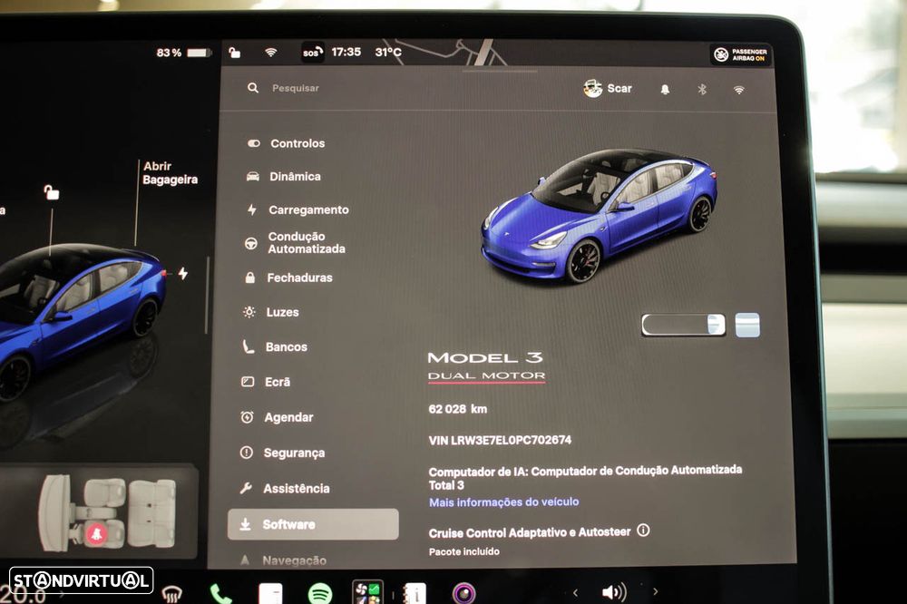Tap the Wi-Fi signal icon beside SOS
907x604 pixels.
(270, 53)
